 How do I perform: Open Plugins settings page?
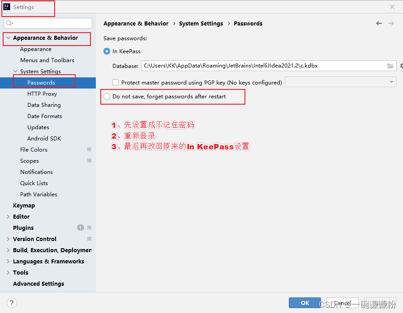tap(23, 228)
